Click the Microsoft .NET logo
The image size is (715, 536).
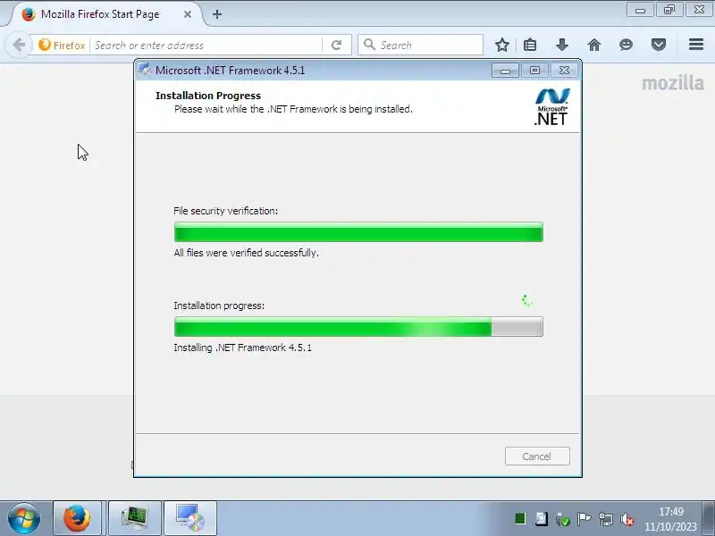click(551, 107)
